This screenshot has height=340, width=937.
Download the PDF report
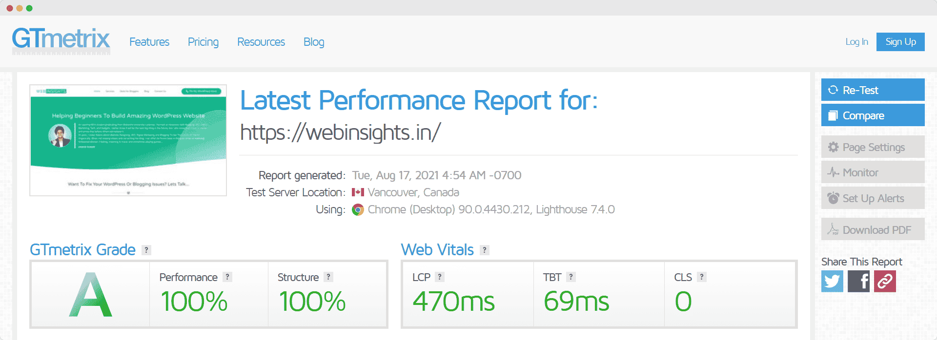tap(873, 229)
